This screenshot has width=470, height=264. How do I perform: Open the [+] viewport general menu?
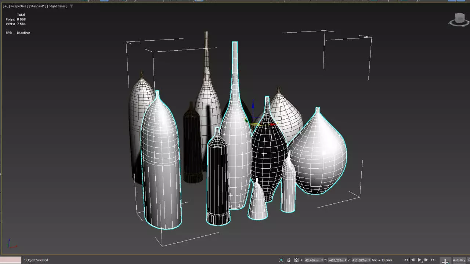[x=5, y=6]
